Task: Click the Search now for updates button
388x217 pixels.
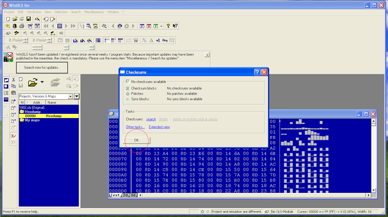Action: (x=42, y=68)
